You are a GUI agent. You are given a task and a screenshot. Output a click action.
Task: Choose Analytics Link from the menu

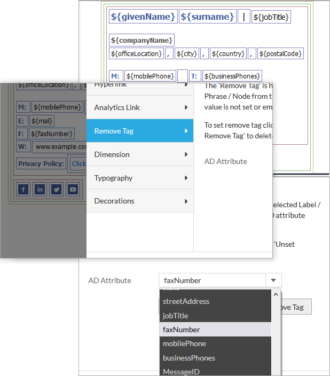tap(140, 107)
